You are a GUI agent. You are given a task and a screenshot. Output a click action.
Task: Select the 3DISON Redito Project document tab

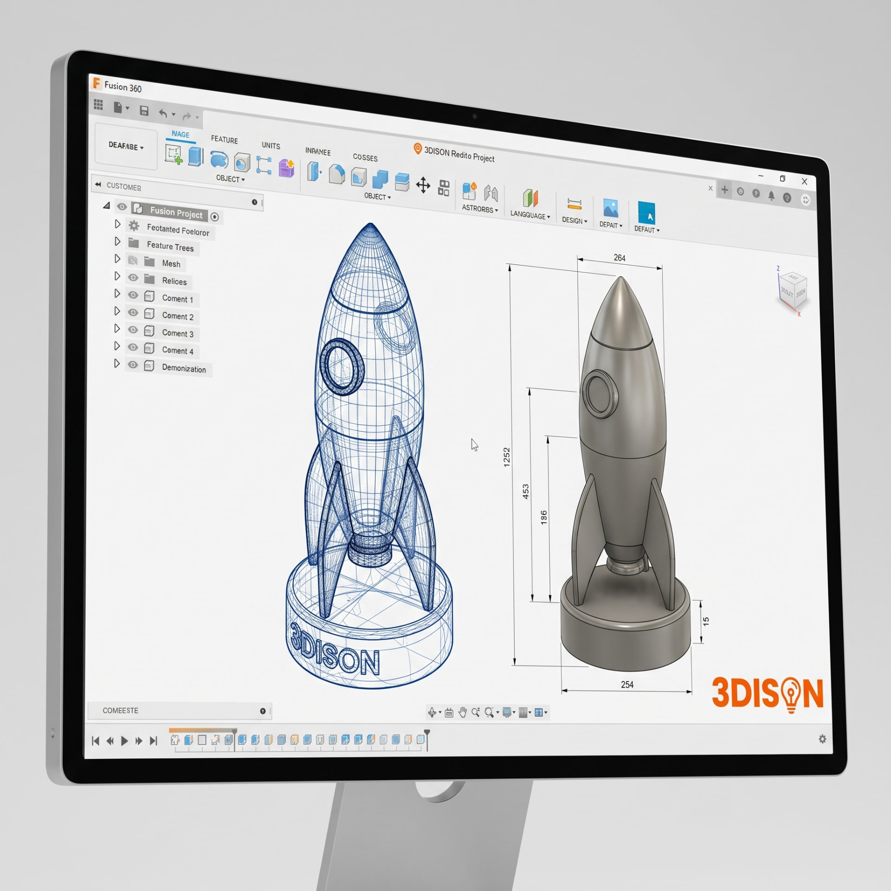coord(454,154)
